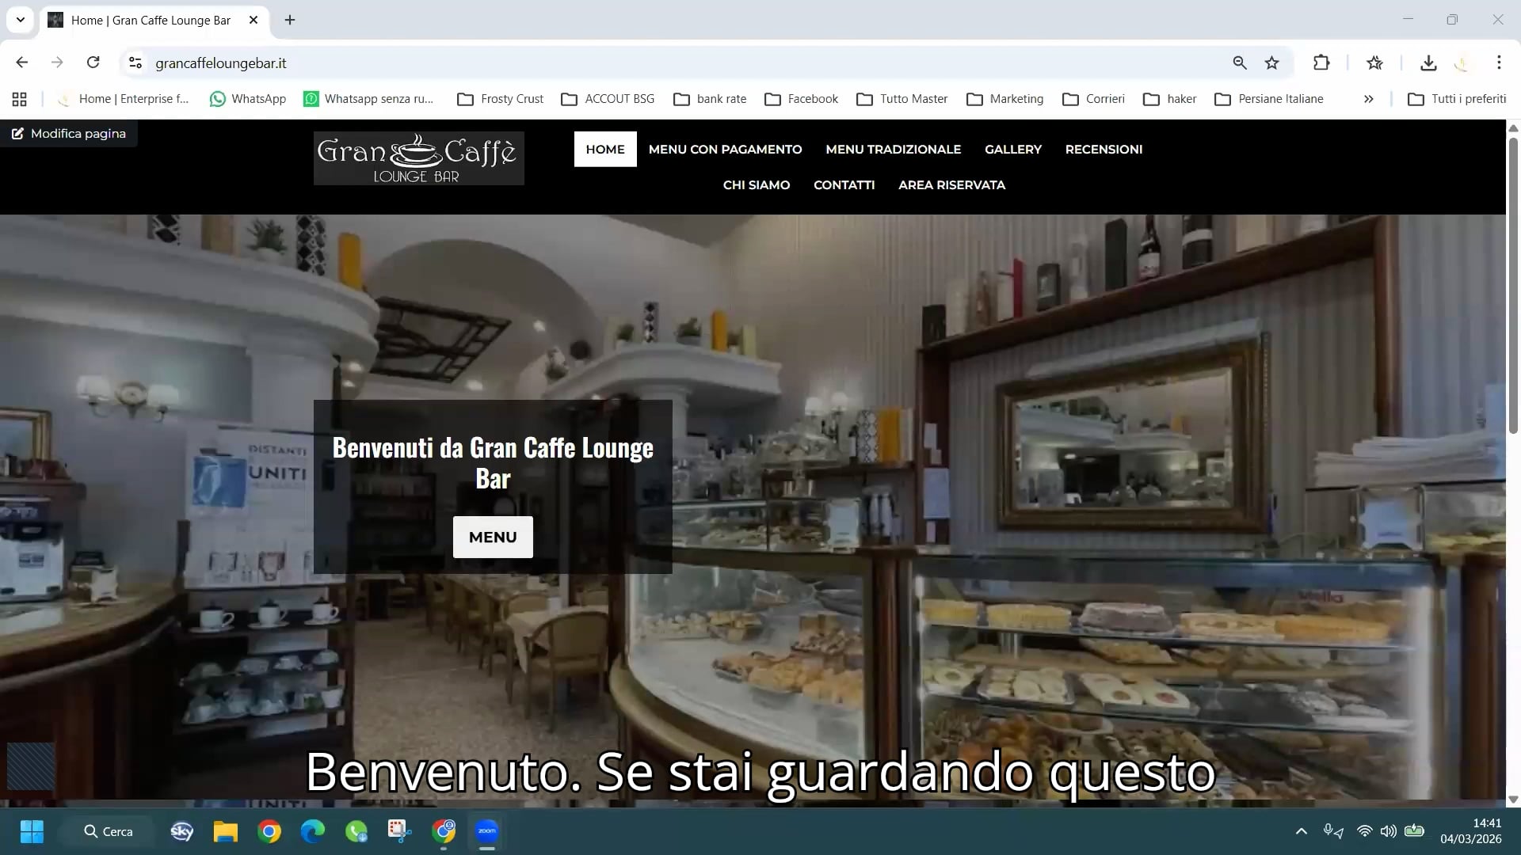Open the tab search dropdown arrow
This screenshot has width=1521, height=855.
(21, 20)
